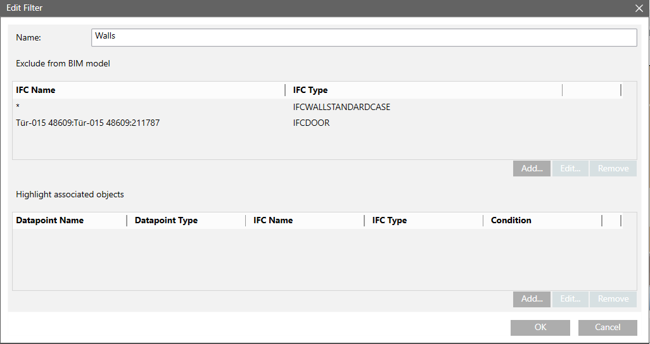
Task: Click the empty highlight associated objects list
Action: (x=317, y=259)
